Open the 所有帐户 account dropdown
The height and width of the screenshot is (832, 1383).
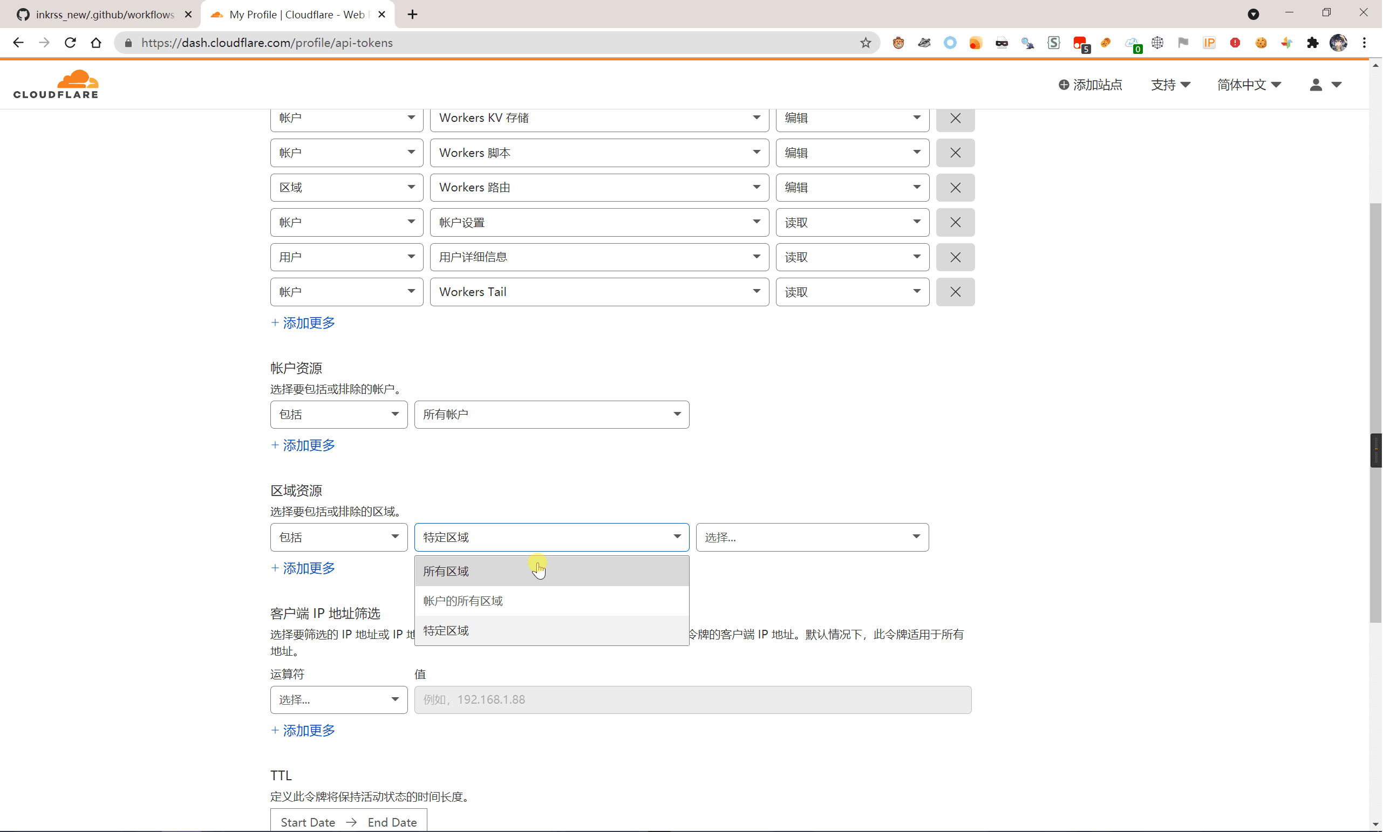(x=551, y=415)
